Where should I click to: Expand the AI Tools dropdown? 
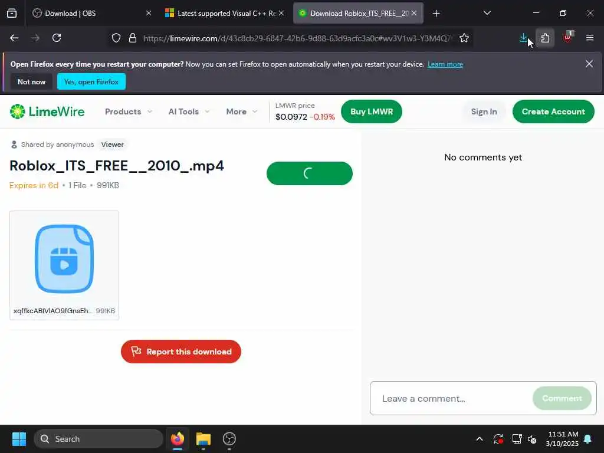189,111
